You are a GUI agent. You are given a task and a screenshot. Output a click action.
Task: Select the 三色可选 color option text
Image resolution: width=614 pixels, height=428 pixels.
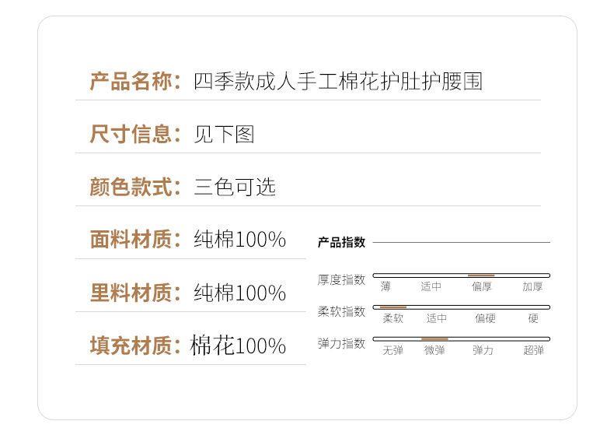click(235, 187)
